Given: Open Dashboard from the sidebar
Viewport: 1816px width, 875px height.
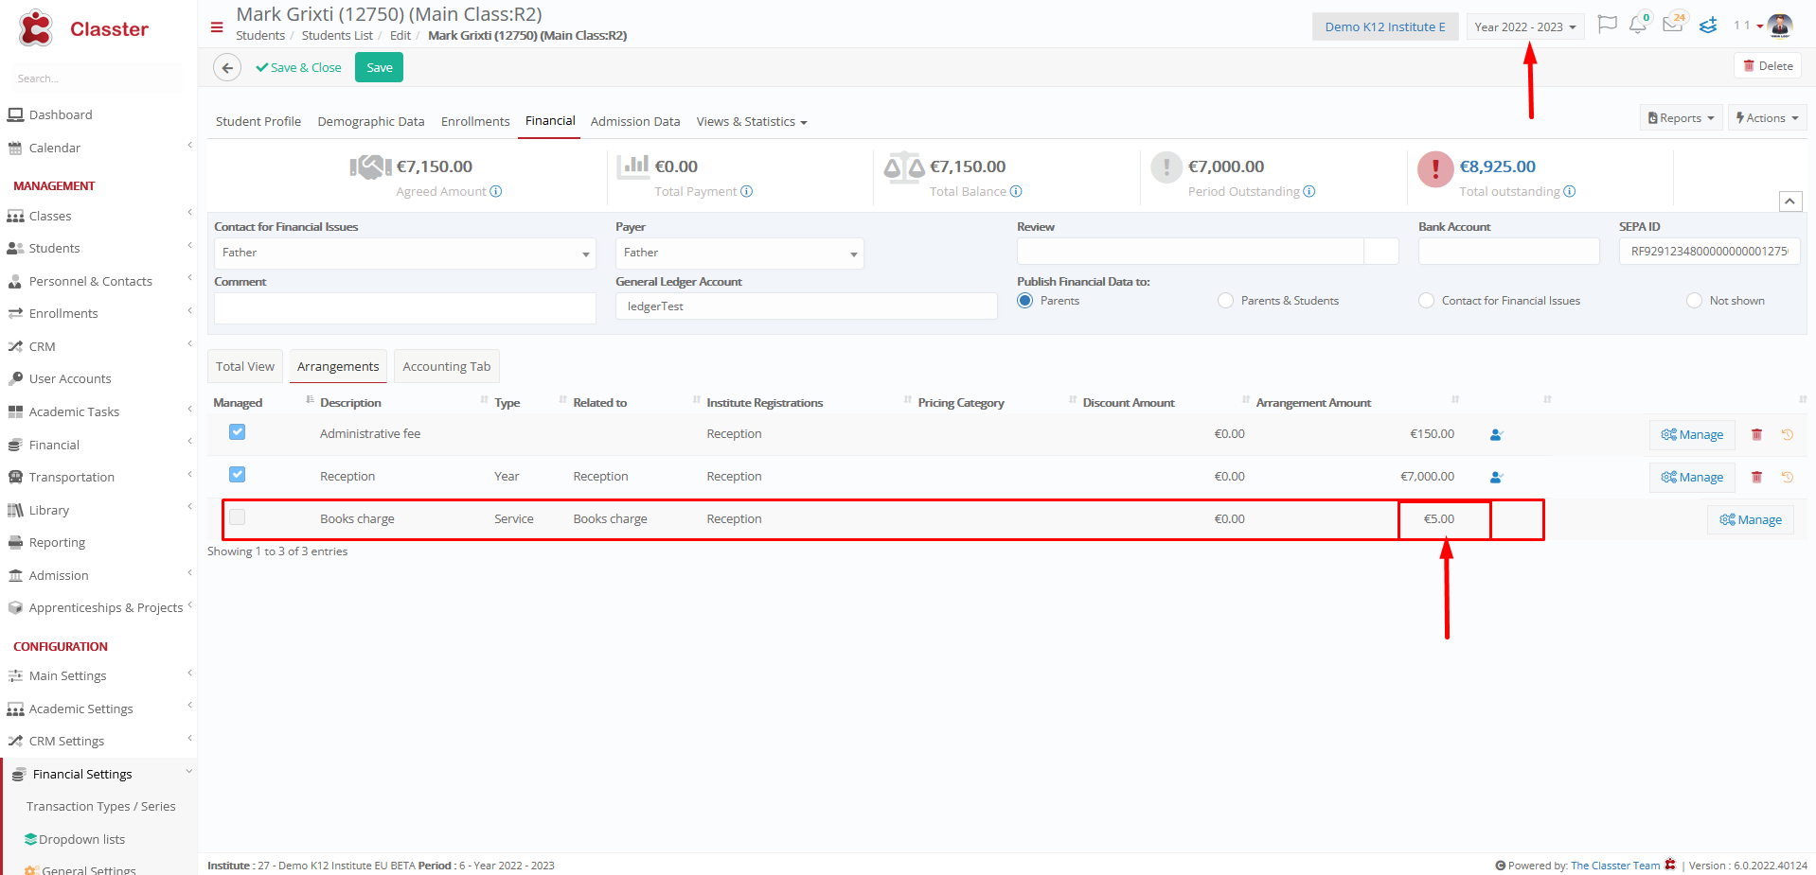Looking at the screenshot, I should (x=61, y=114).
